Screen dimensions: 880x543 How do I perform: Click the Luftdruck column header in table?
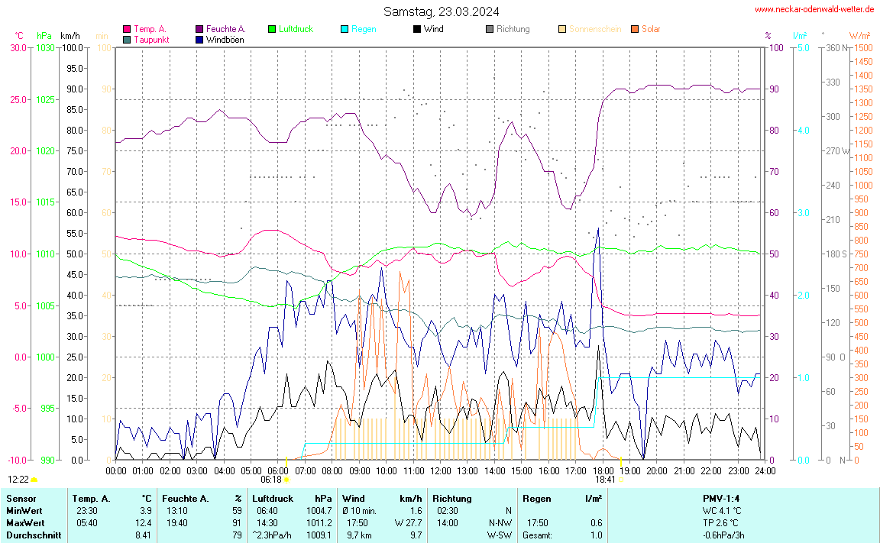(x=273, y=498)
